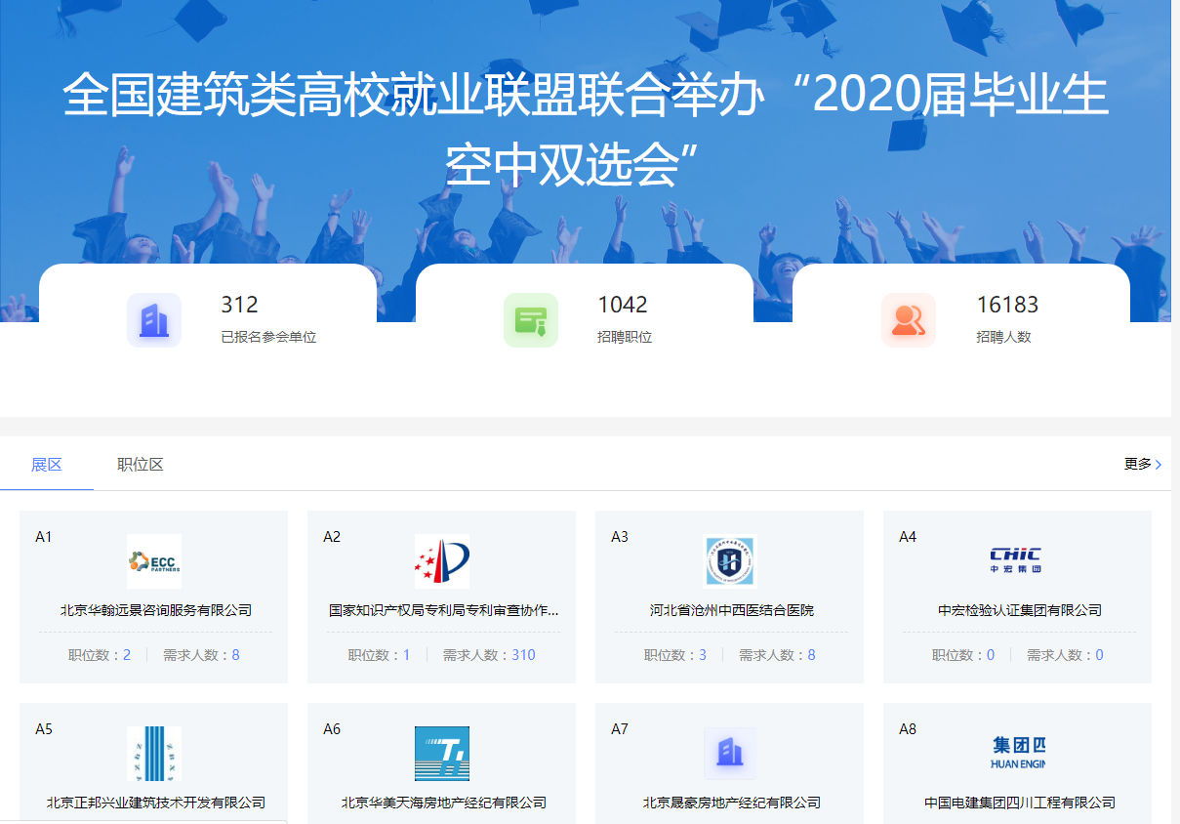Select the 展区 tab
Image resolution: width=1180 pixels, height=824 pixels.
pos(47,465)
